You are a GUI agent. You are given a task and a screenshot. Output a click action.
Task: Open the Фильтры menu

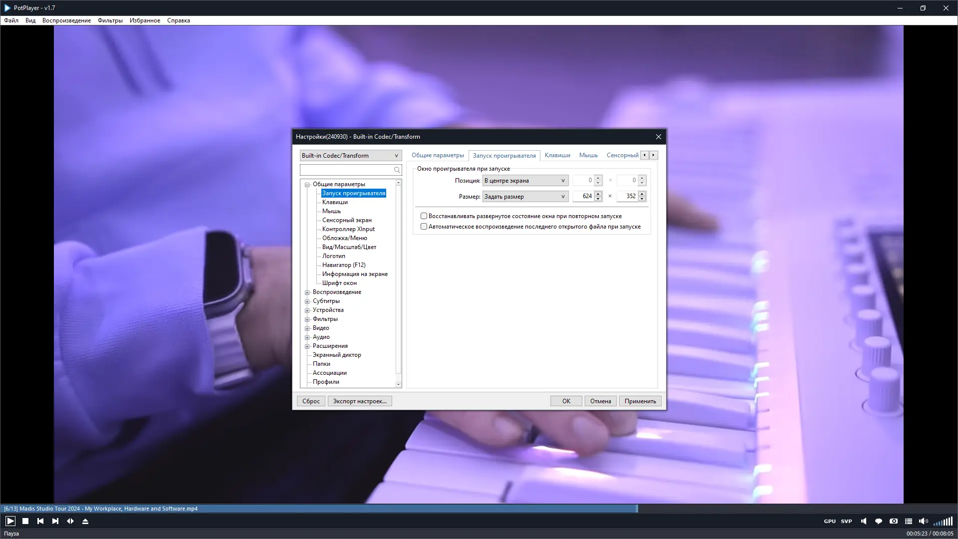point(110,20)
